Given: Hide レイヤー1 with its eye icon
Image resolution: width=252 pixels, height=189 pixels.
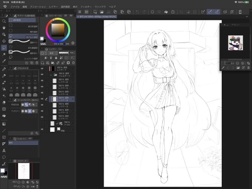Looking at the screenshot, I should point(42,117).
